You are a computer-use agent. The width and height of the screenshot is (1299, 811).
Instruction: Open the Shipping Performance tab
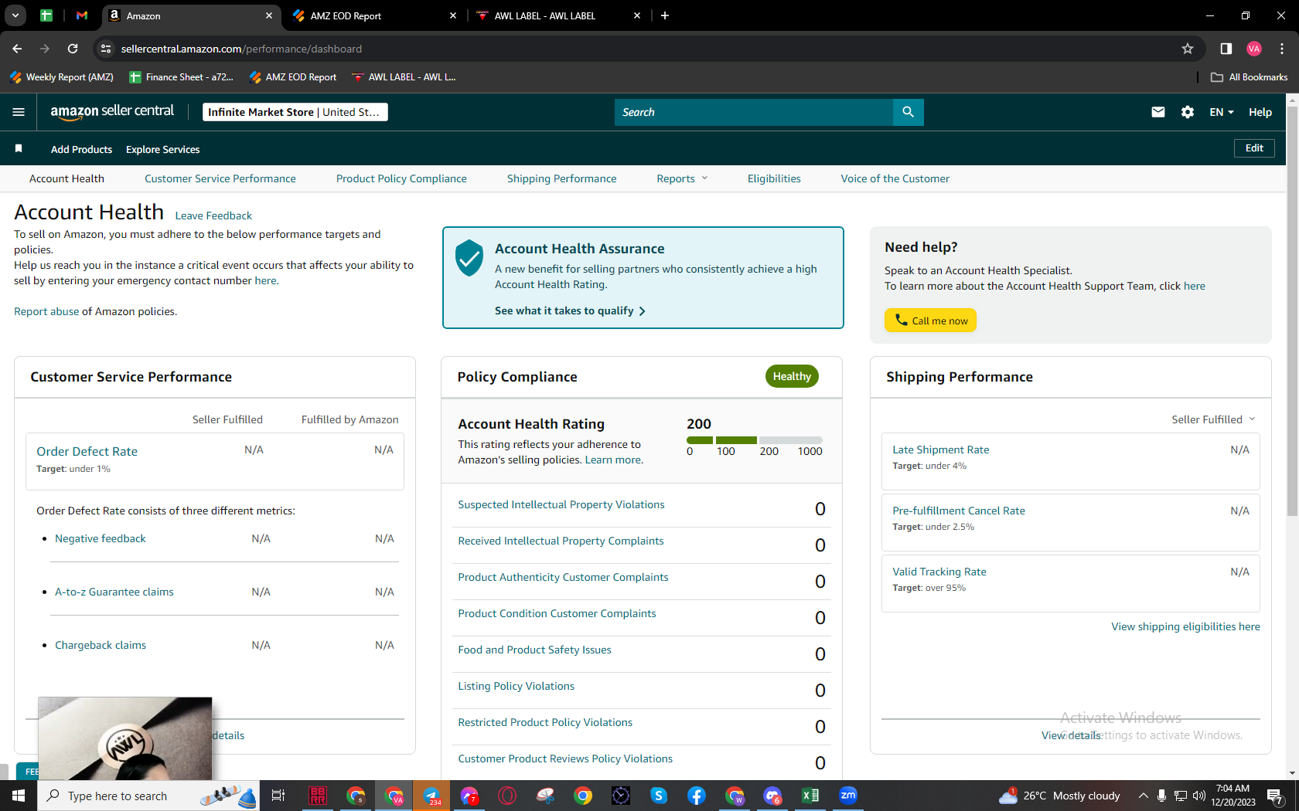[x=562, y=178]
